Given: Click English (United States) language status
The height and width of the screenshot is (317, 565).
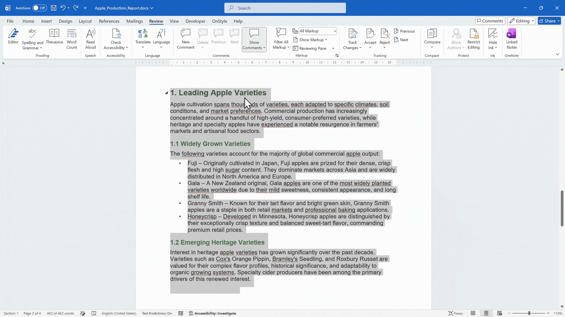Looking at the screenshot, I should (119, 313).
